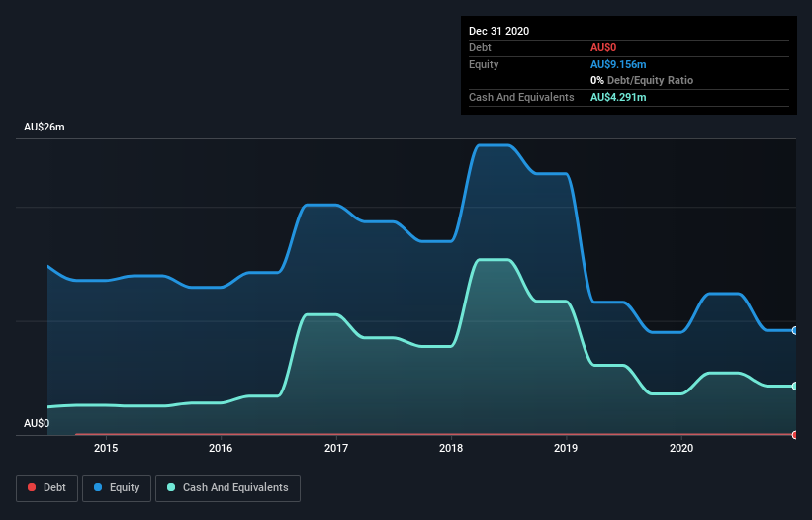Click the AU$4.291m cash value

pos(618,97)
